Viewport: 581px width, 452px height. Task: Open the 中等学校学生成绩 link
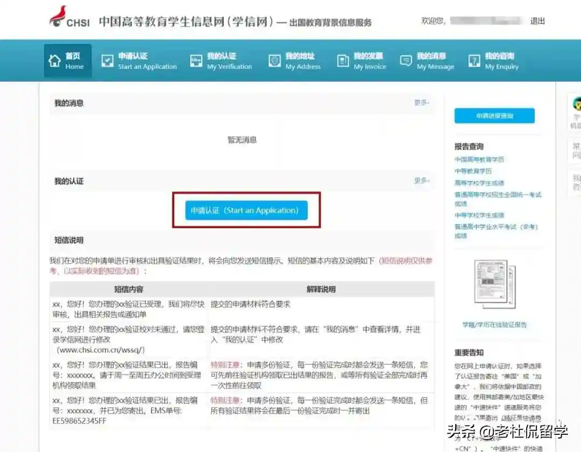(x=479, y=215)
